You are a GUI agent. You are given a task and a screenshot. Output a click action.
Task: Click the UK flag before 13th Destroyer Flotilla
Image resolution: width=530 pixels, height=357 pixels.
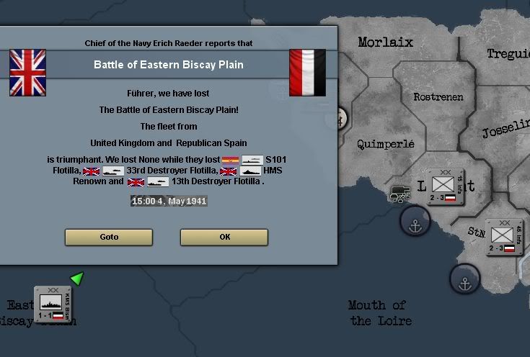coord(136,182)
